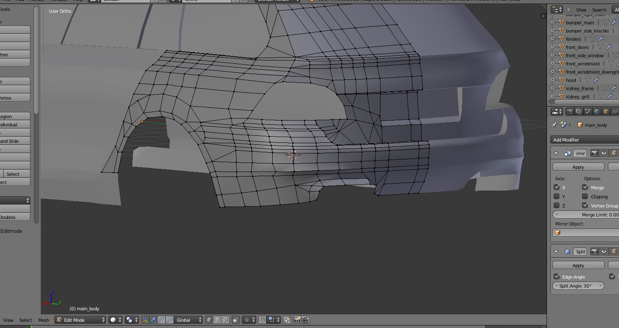Uncheck the Merge option
Image resolution: width=619 pixels, height=328 pixels.
pyautogui.click(x=585, y=187)
